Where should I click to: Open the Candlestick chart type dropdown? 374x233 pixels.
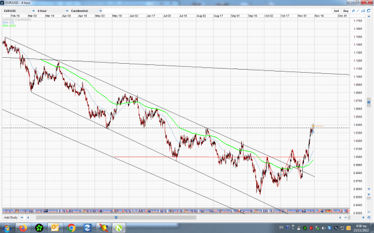click(x=86, y=11)
